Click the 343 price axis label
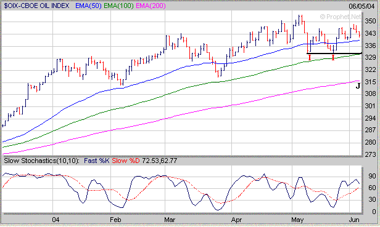This screenshot has width=380, height=227. tap(370, 33)
